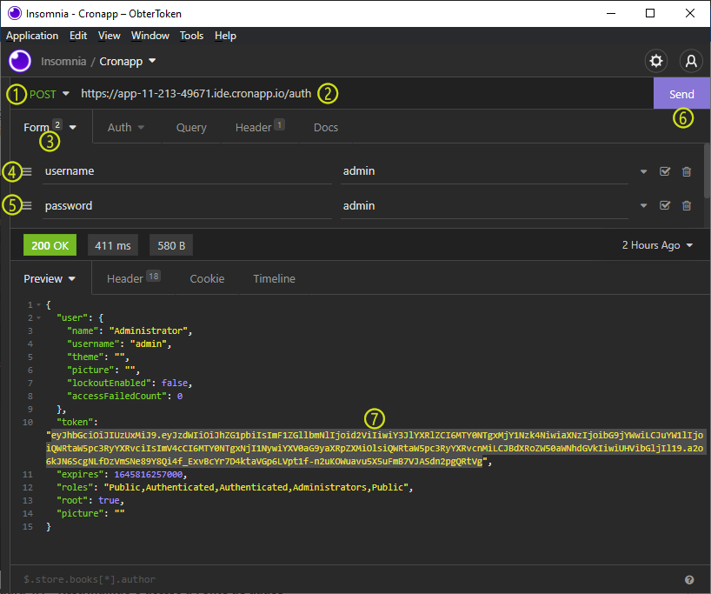
Task: Click the request URL field
Action: click(196, 93)
